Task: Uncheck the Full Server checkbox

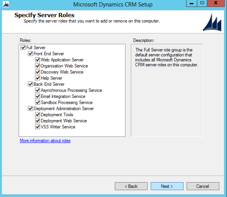Action: (x=23, y=47)
